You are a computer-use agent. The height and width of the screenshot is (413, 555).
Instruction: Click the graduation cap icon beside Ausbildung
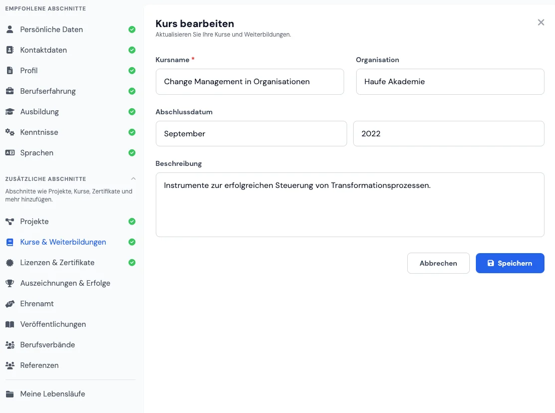click(10, 112)
